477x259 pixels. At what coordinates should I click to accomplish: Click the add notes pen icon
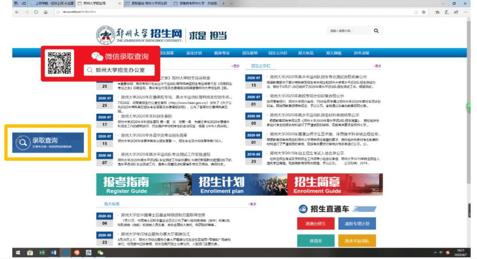click(x=447, y=12)
